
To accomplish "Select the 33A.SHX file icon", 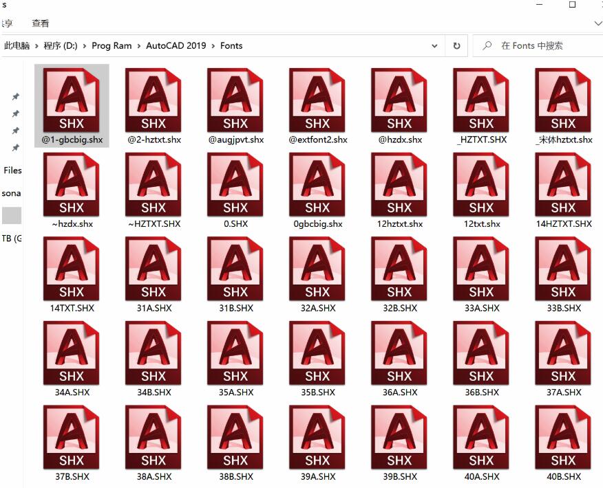I will click(480, 268).
